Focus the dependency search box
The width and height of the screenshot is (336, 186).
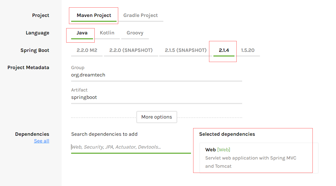[x=131, y=147]
